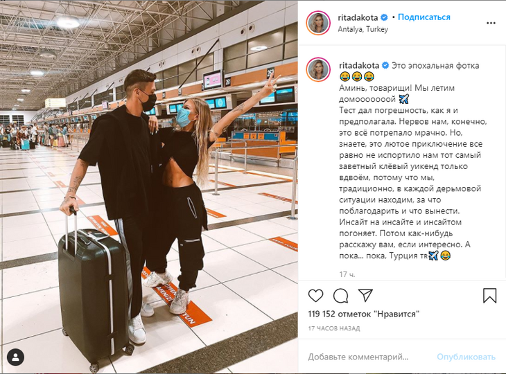Click the 17 ЧАСОВ НАЗАД timestamp

tap(334, 328)
